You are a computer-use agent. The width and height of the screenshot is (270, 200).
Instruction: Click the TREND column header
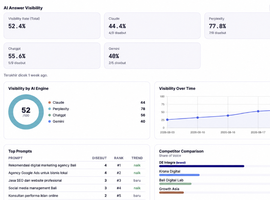(137, 158)
